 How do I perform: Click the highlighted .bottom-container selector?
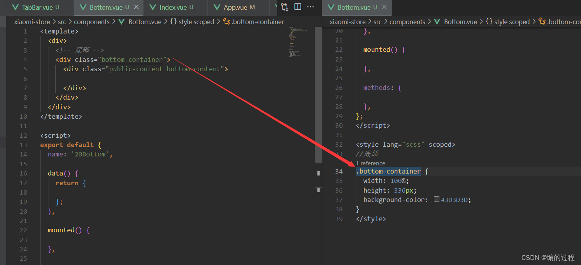coord(388,171)
